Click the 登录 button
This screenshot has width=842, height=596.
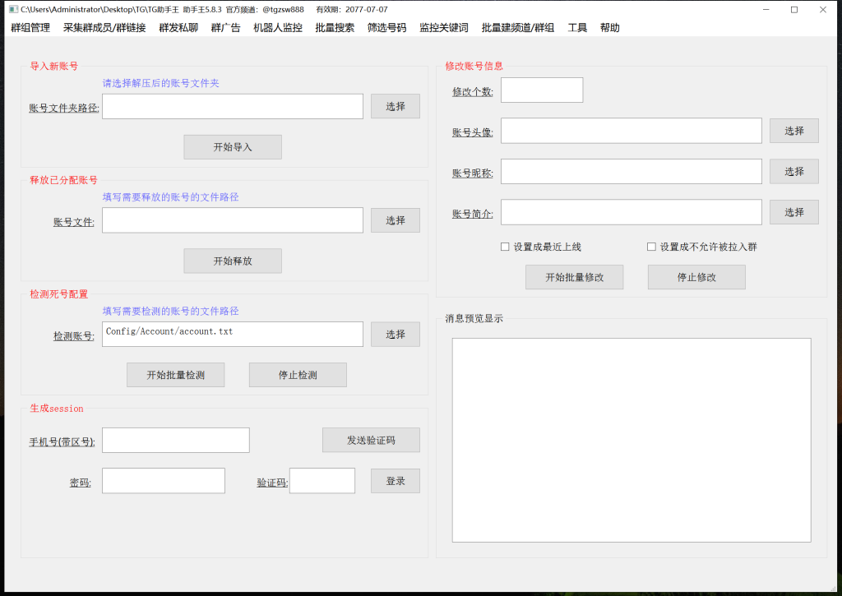pos(396,481)
